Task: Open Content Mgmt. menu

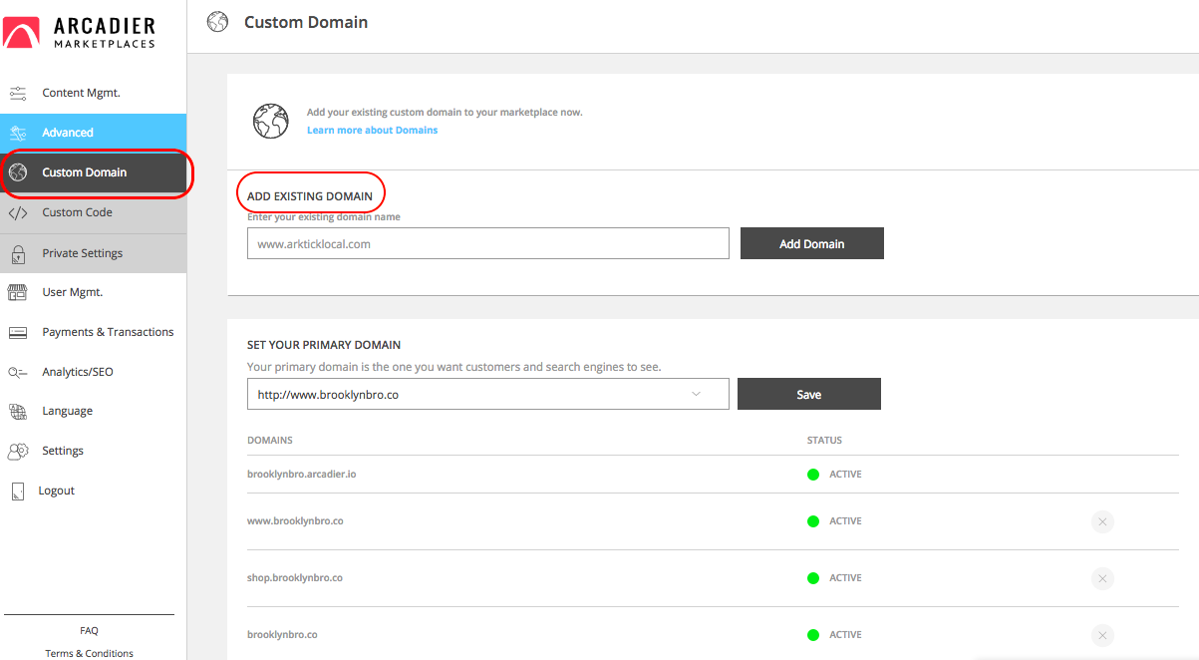Action: pyautogui.click(x=81, y=93)
